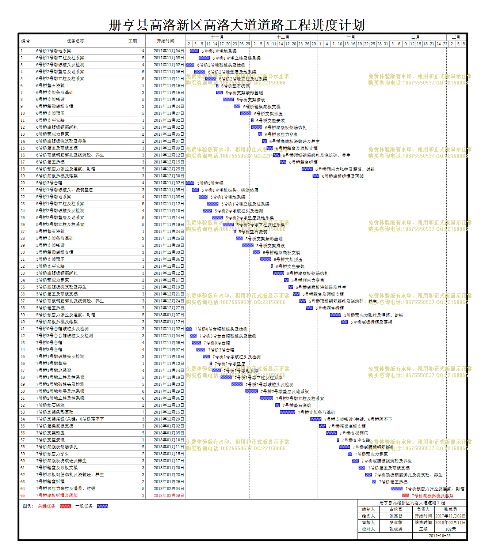Click the blue Gantt bar for 7号桥预应力张拉及灌浆、封锚
The width and height of the screenshot is (485, 558).
[397, 489]
